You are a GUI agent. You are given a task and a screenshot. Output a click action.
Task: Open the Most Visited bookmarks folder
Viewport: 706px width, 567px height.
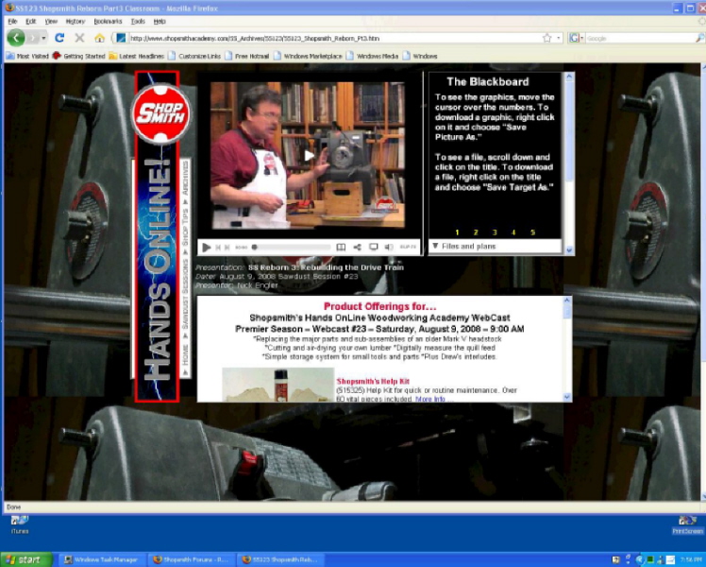tap(27, 56)
